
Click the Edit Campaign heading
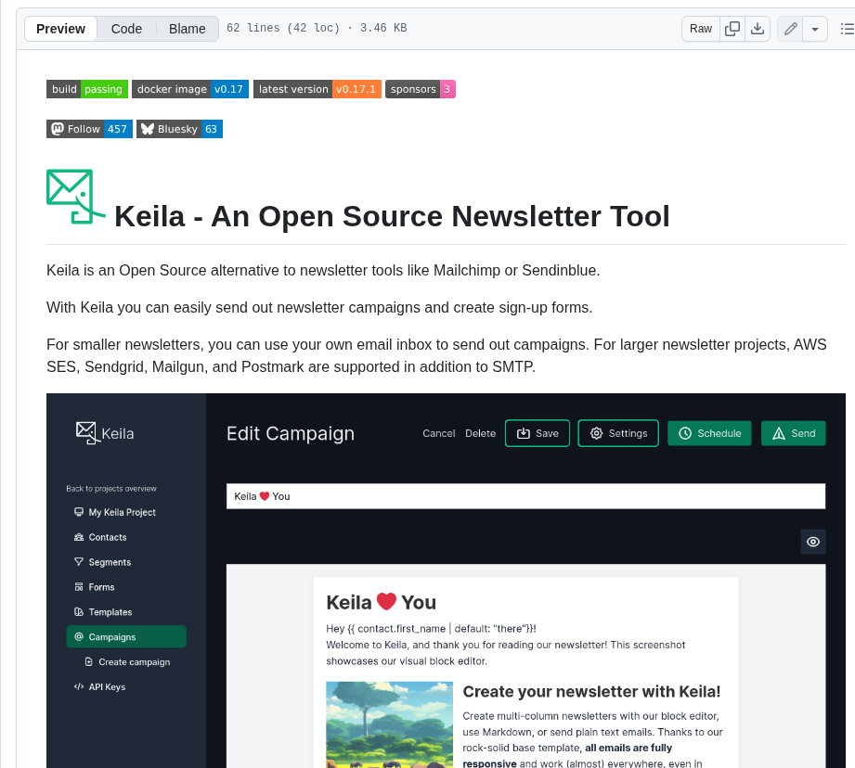pyautogui.click(x=291, y=433)
